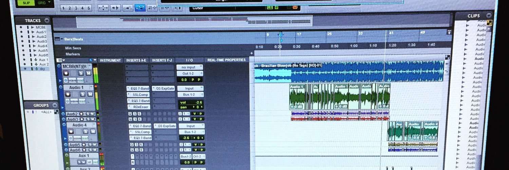Click E button on Audi2 track
This screenshot has height=170, width=509.
point(139,114)
